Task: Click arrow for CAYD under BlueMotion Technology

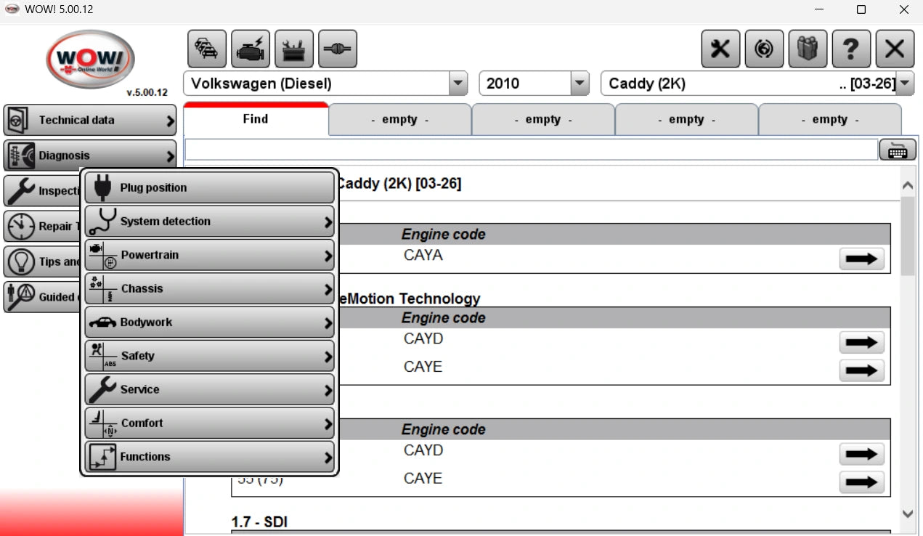Action: pyautogui.click(x=862, y=342)
